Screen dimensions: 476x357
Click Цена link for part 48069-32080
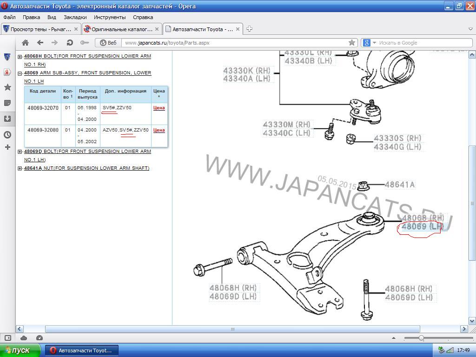[x=159, y=130]
